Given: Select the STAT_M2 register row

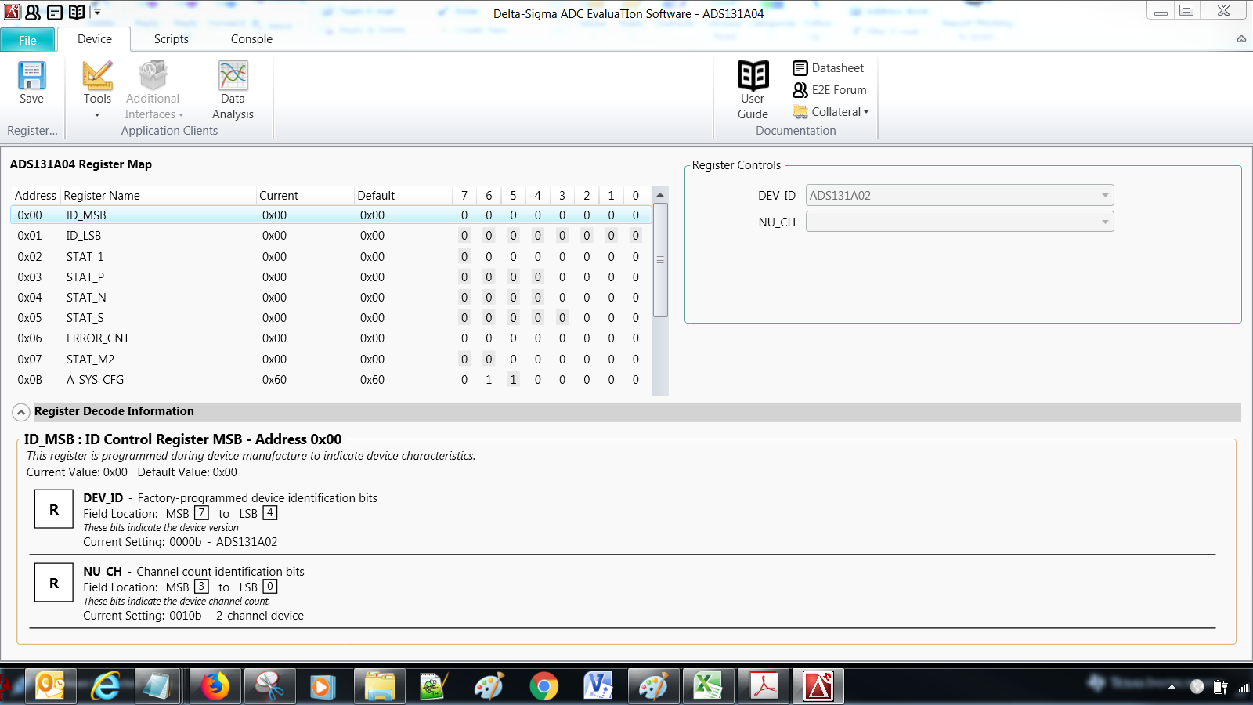Looking at the screenshot, I should coord(330,360).
